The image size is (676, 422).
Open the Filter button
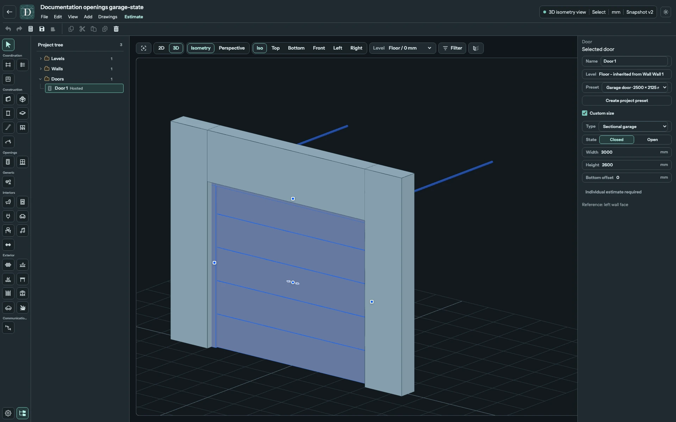[x=452, y=48]
